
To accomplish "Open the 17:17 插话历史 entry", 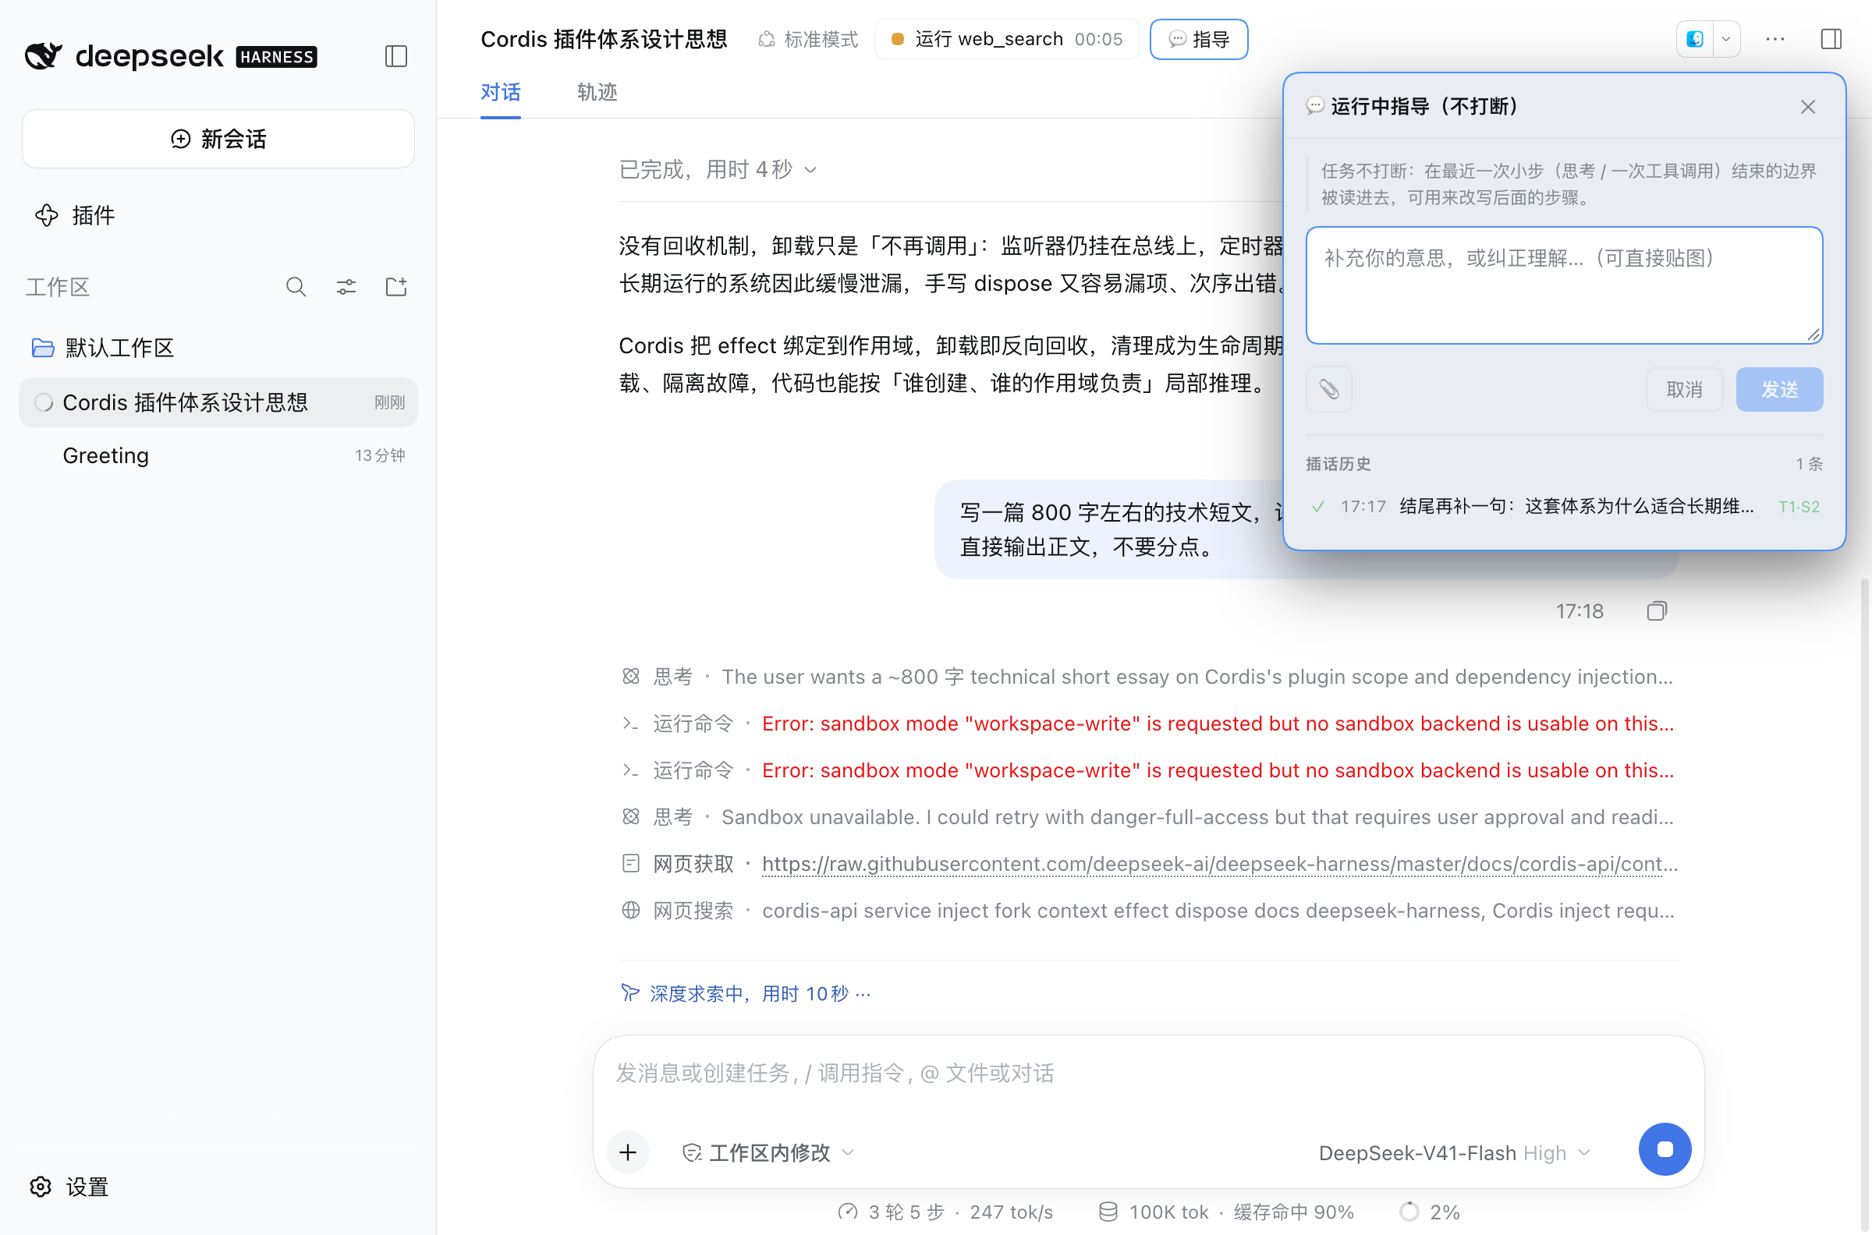I will pyautogui.click(x=1564, y=507).
